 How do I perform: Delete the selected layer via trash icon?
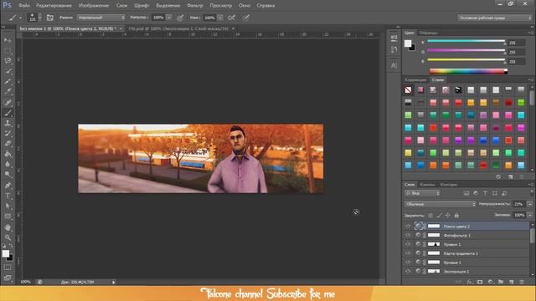(522, 282)
